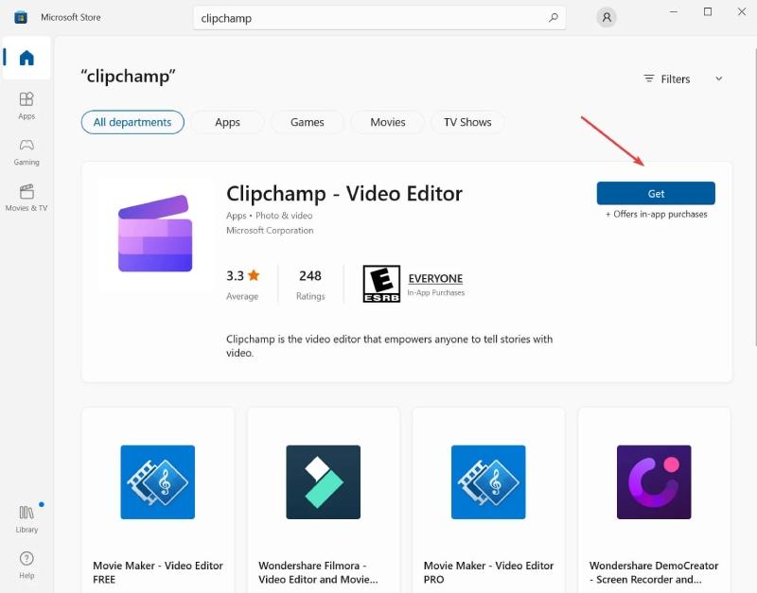
Task: Switch to the Movies filter tab
Action: tap(388, 122)
